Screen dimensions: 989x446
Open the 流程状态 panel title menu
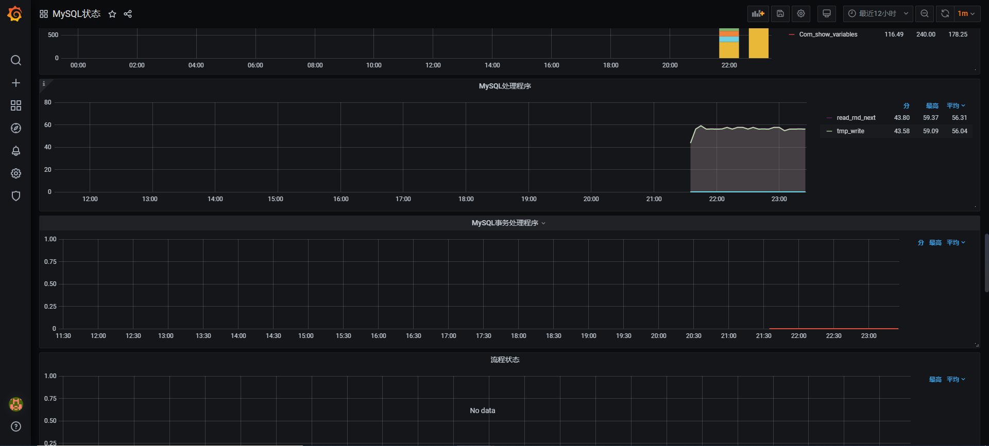pos(505,360)
